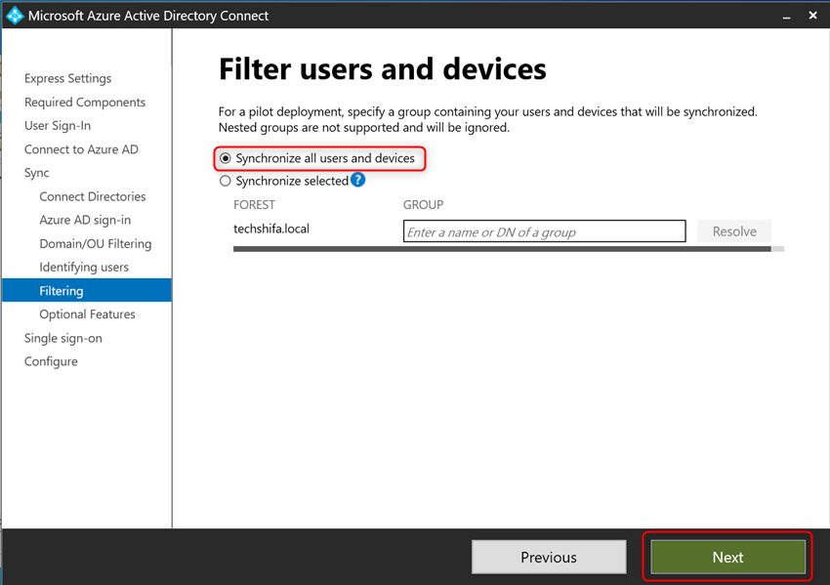Open the Optional Features step

pos(86,313)
